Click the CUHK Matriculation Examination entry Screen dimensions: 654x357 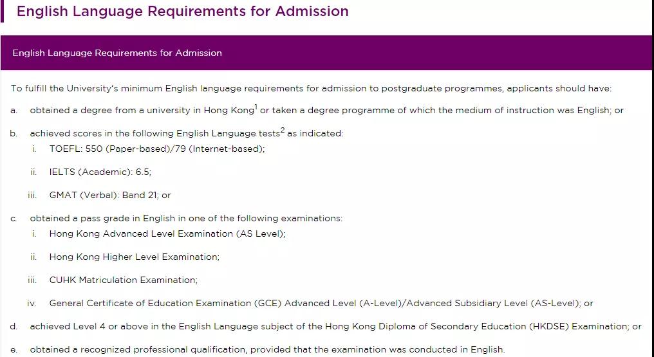click(124, 280)
